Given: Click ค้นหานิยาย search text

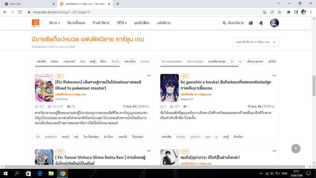Looking at the screenshot, I should pyautogui.click(x=236, y=23).
